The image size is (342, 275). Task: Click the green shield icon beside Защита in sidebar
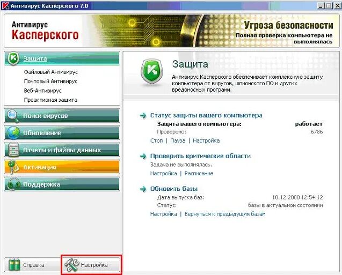click(x=13, y=58)
